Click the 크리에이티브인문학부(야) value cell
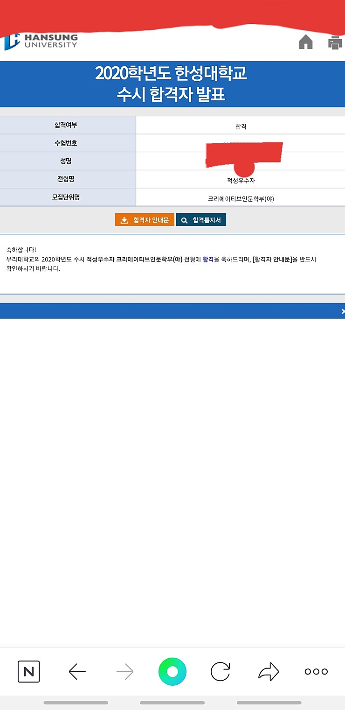Screen dimensions: 345x710 (x=241, y=198)
